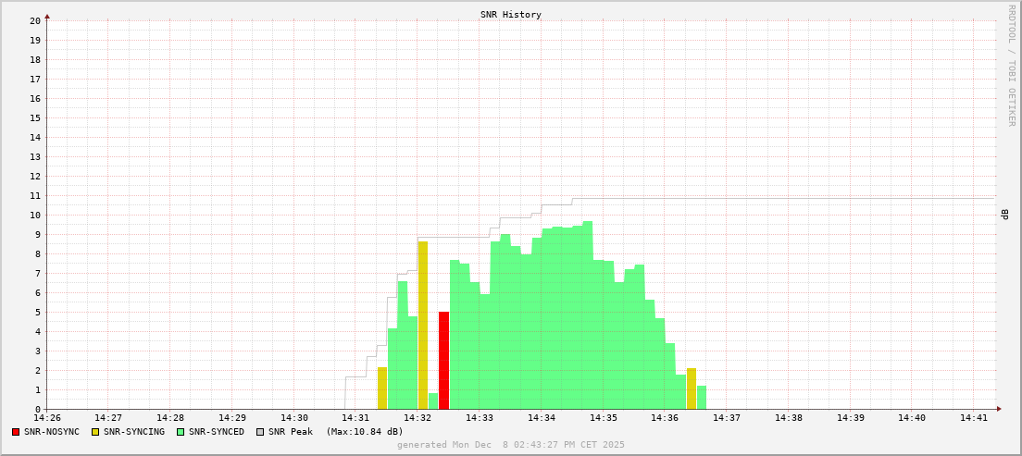
Task: Click the gray SNR Peak legend swatch
Action: (260, 432)
